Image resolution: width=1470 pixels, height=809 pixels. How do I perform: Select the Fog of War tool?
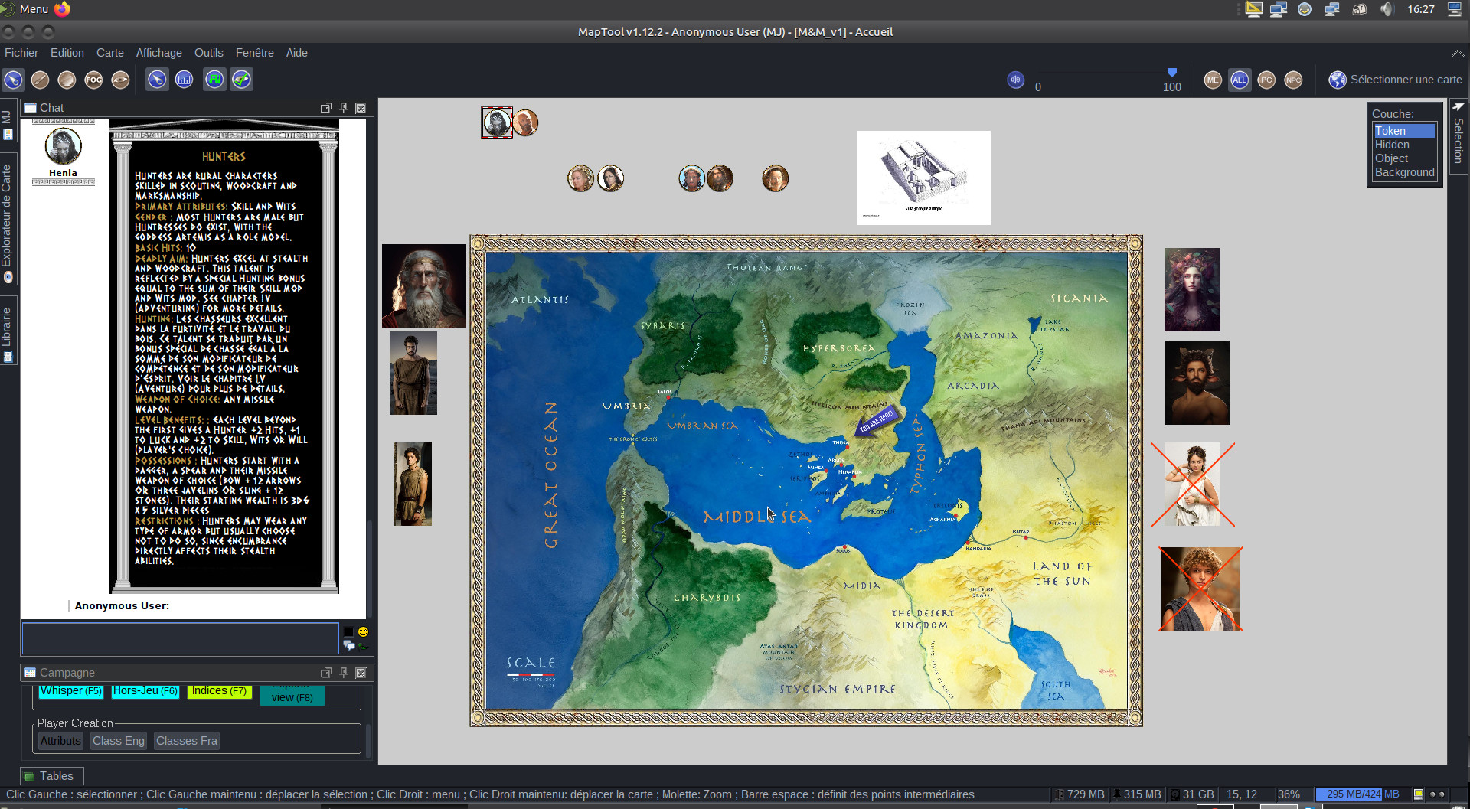tap(93, 80)
